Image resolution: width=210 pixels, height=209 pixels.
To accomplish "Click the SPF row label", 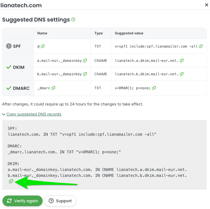I will click(x=17, y=46).
